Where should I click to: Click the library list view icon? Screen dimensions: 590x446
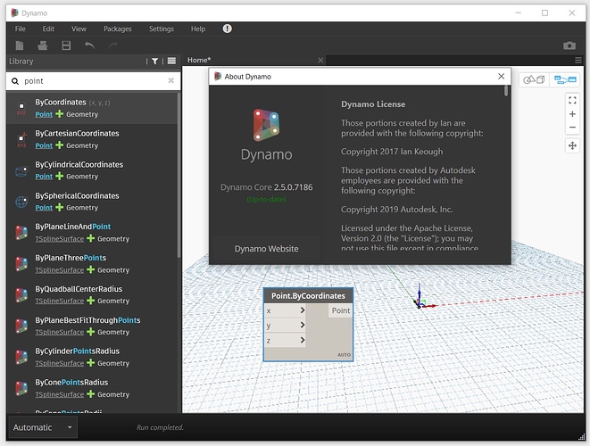pyautogui.click(x=171, y=61)
